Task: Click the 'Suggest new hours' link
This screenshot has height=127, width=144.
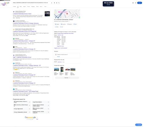Action: coord(60,46)
